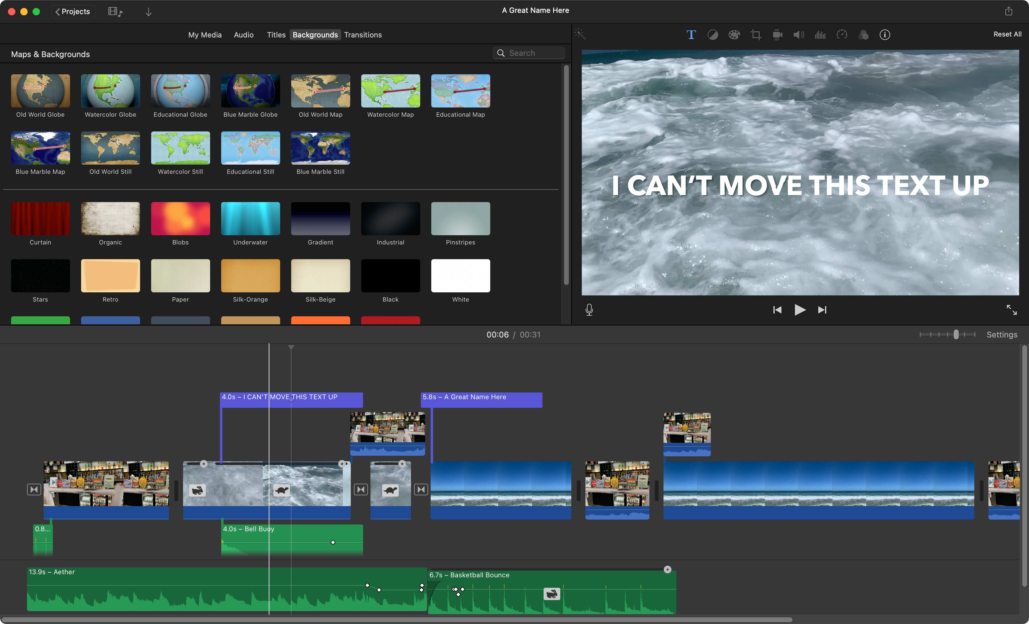
Task: Open the color correction palette
Action: 734,35
